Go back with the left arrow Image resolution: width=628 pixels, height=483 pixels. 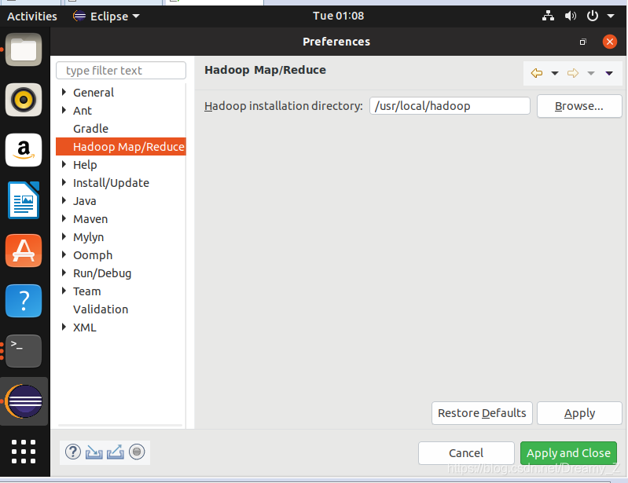tap(537, 73)
